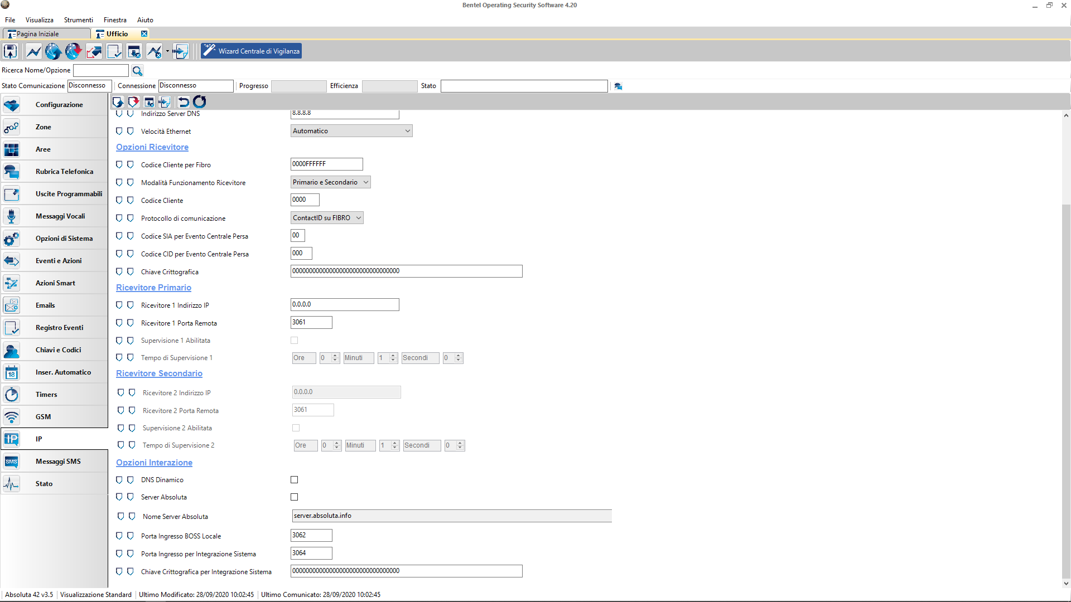This screenshot has width=1071, height=602.
Task: Click the checkmark page icon in main toolbar
Action: [x=114, y=51]
